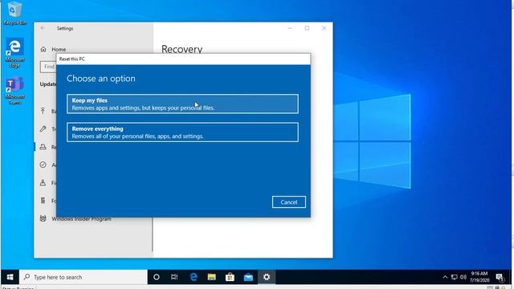Open Task View from the taskbar

pos(174,277)
